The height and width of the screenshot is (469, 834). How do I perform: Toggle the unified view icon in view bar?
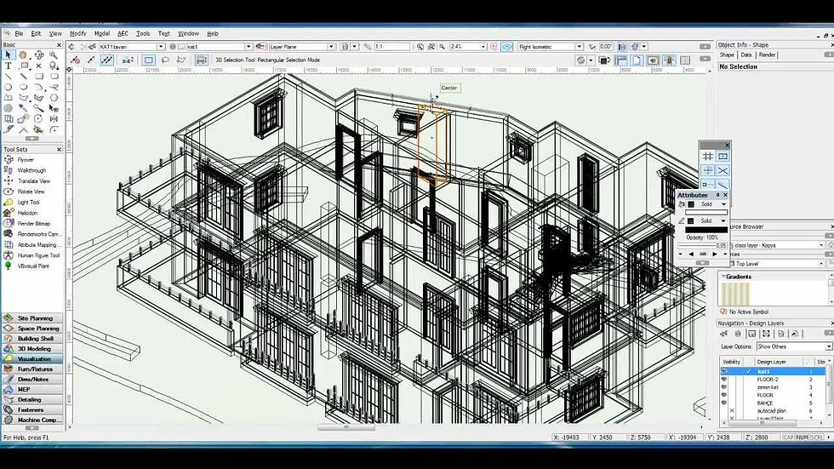(507, 47)
